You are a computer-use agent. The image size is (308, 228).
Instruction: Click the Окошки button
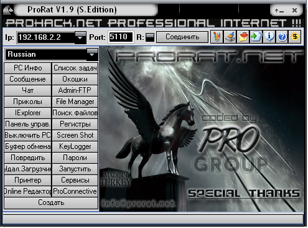pyautogui.click(x=75, y=79)
